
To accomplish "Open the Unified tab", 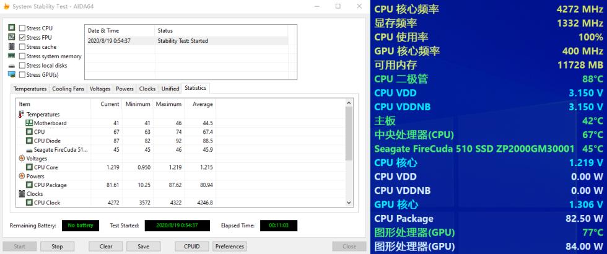I will pos(170,89).
